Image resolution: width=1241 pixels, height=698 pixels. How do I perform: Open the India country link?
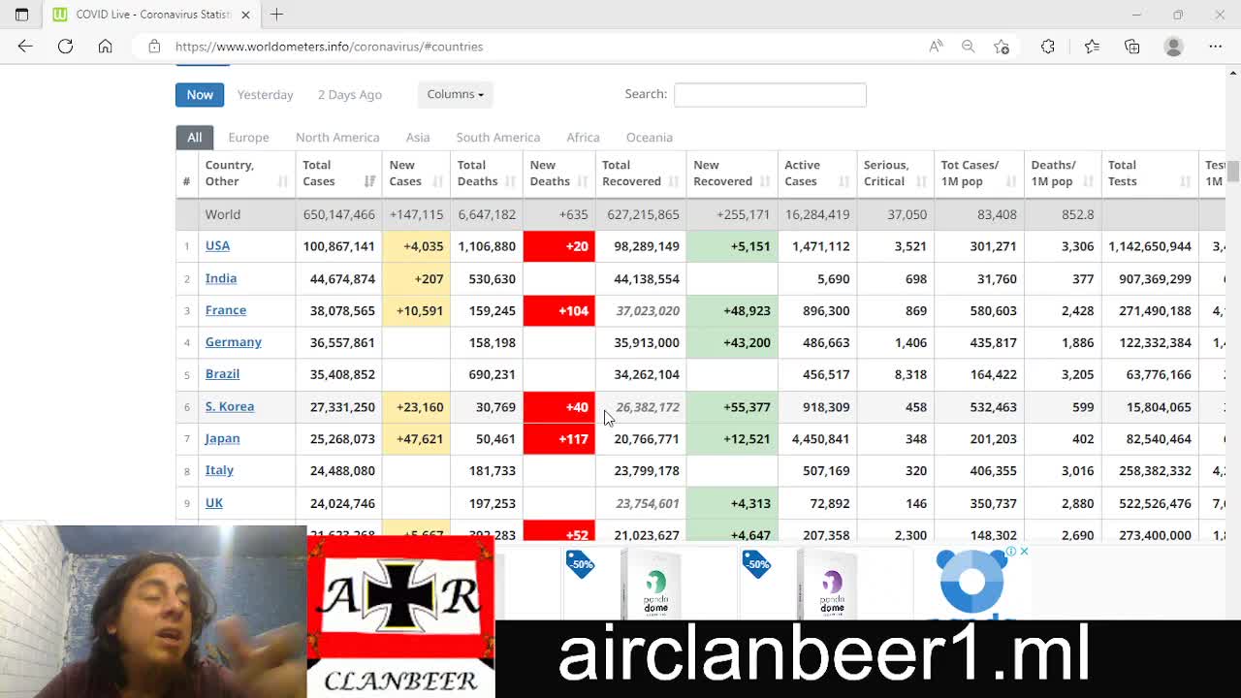(x=221, y=278)
